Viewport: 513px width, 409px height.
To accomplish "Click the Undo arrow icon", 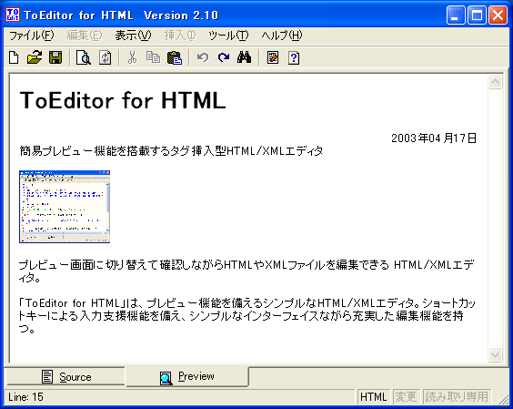I will (203, 57).
